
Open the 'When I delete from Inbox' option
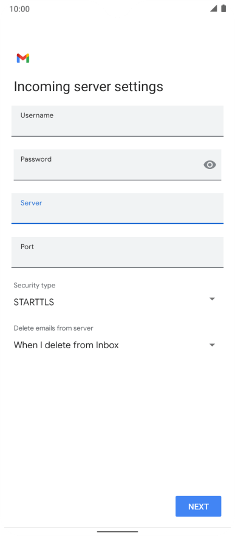point(66,345)
